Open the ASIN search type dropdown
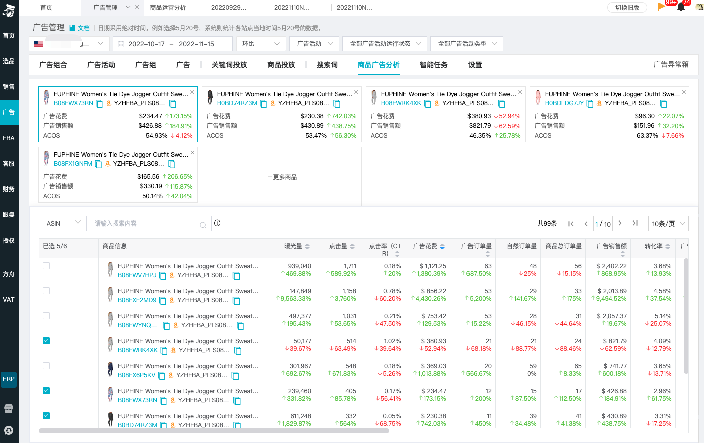Viewport: 704px width, 443px height. point(63,224)
